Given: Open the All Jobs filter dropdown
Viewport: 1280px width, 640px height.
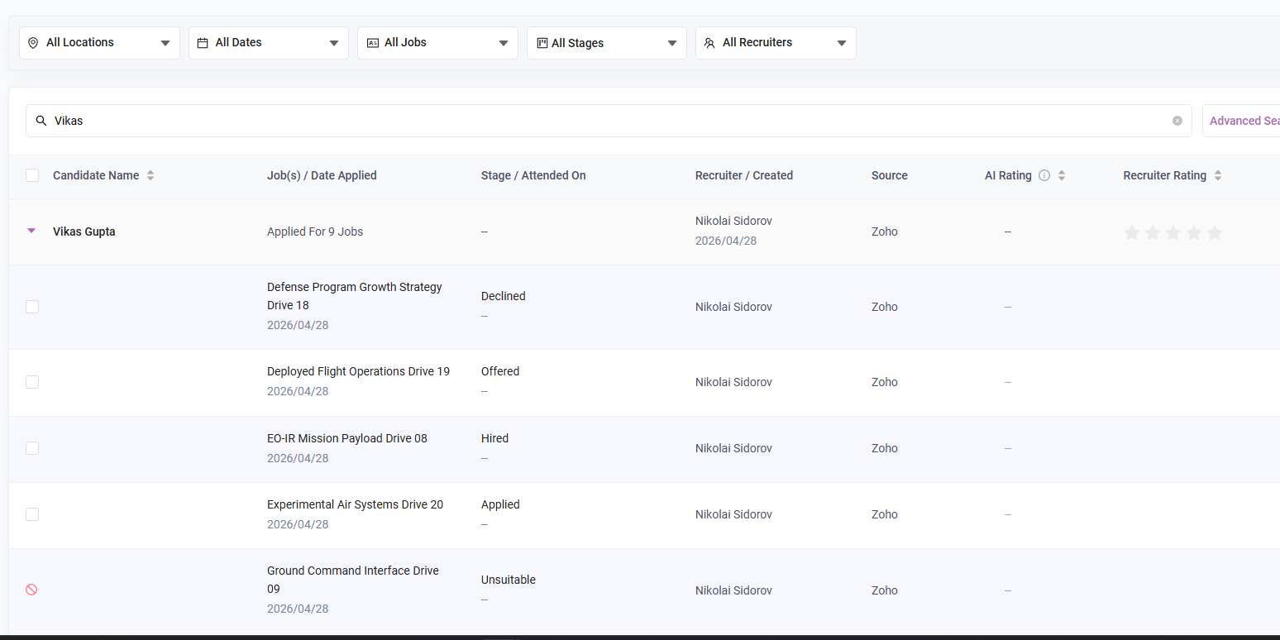Looking at the screenshot, I should click(x=437, y=43).
